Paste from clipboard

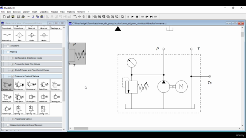[42, 16]
